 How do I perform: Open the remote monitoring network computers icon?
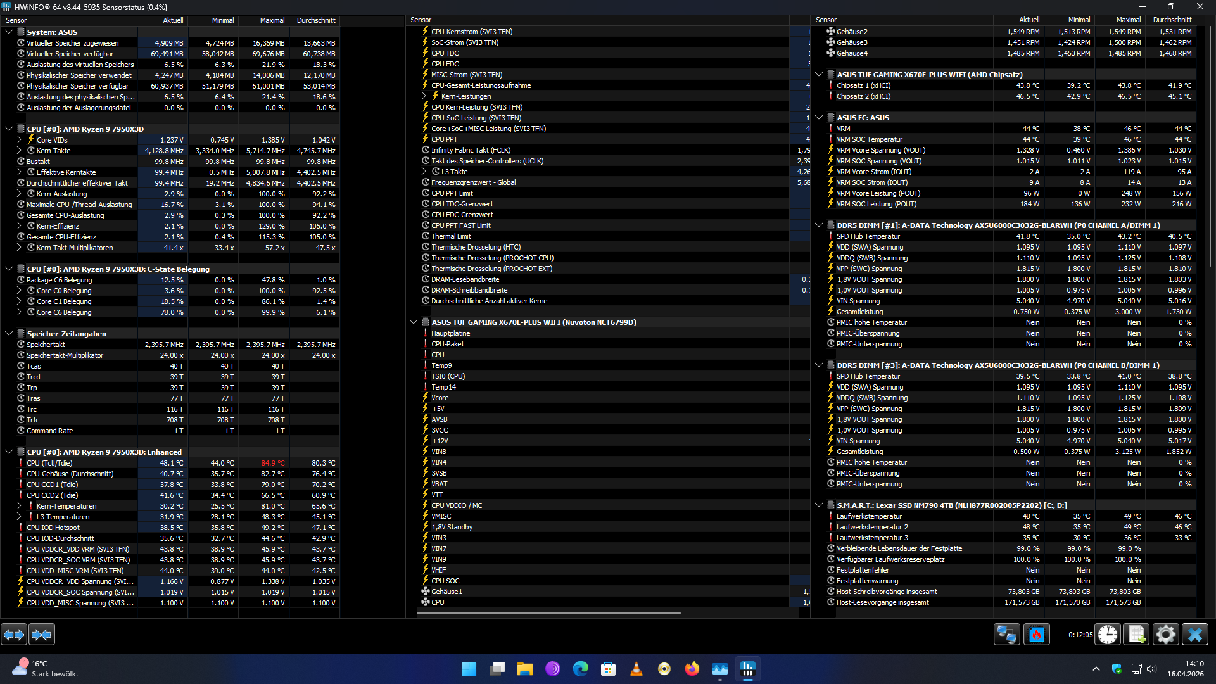[1006, 634]
